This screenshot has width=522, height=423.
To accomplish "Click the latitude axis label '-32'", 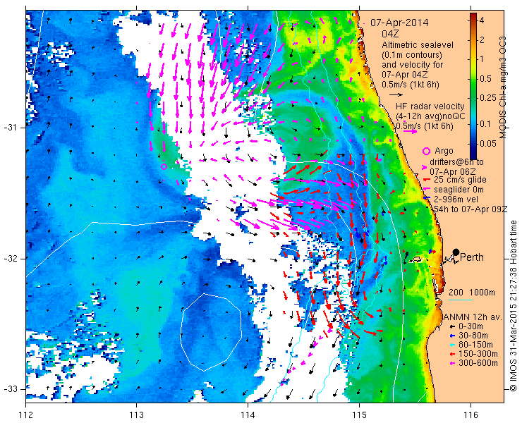I will pos(10,259).
